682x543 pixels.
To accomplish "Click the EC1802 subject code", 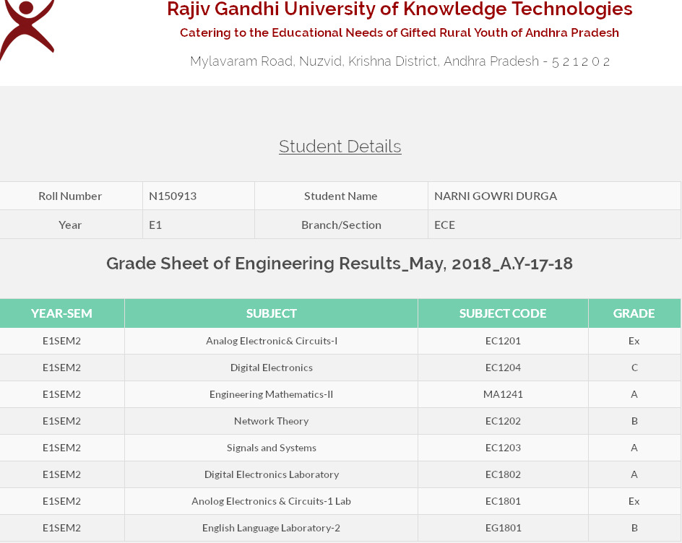I will (x=503, y=474).
